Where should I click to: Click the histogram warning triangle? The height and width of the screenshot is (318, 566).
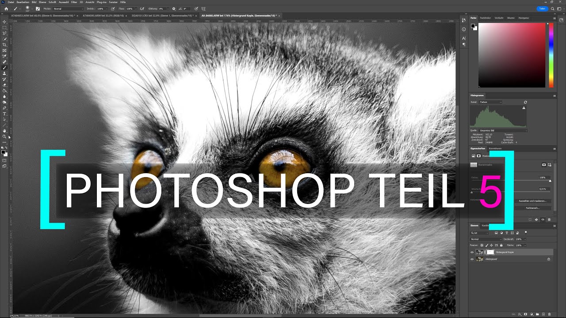coord(524,108)
